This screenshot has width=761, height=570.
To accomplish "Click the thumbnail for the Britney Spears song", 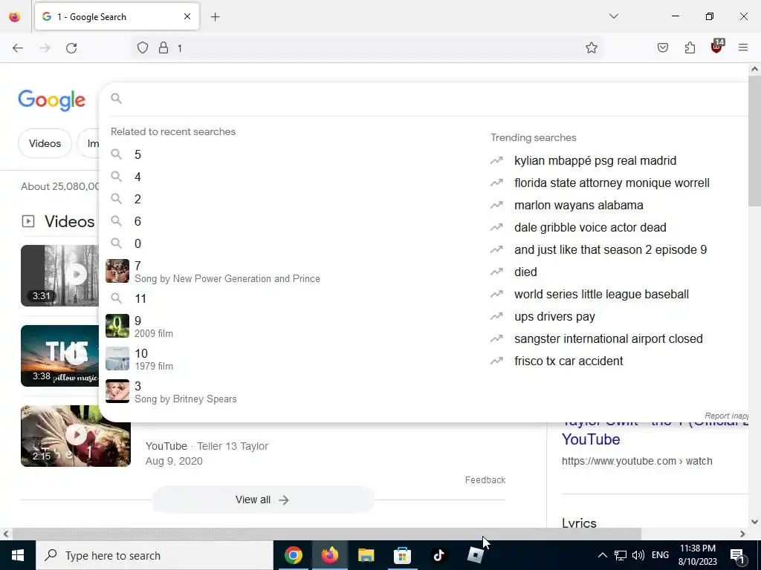I will (117, 391).
